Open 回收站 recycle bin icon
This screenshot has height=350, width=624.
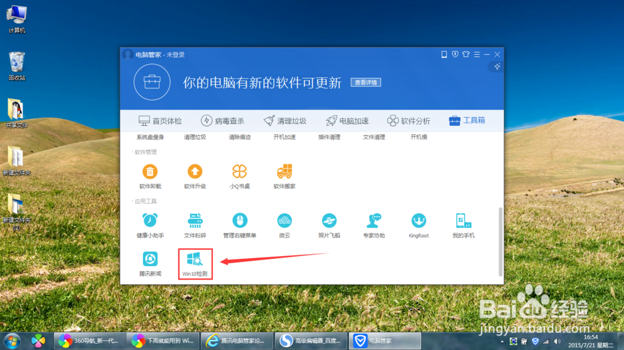tap(17, 67)
